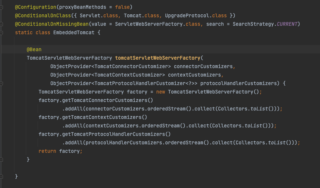This screenshot has width=320, height=188.
Task: Click the 'factory' local variable declaration
Action: [137, 92]
